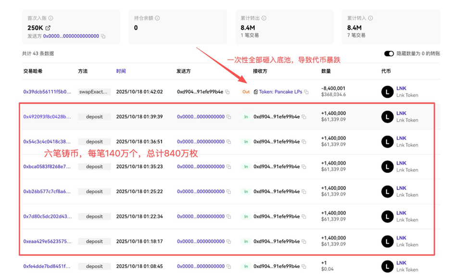Click info icon next to 首次入账

point(51,18)
